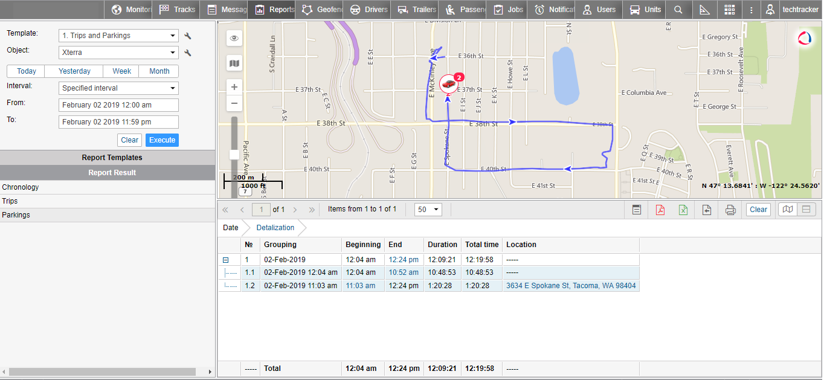Click the map layers icon
This screenshot has height=380, width=824.
click(x=234, y=63)
